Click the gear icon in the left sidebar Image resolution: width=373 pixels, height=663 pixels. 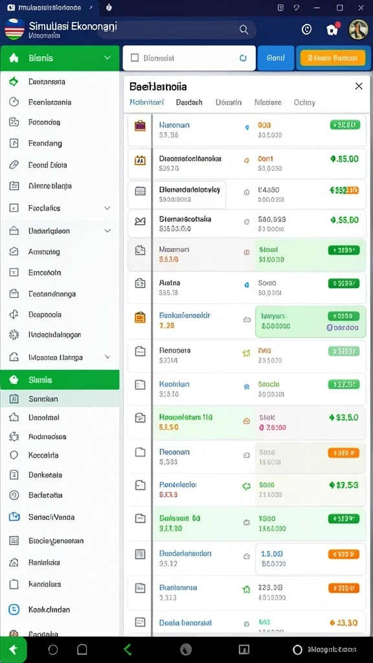[14, 335]
